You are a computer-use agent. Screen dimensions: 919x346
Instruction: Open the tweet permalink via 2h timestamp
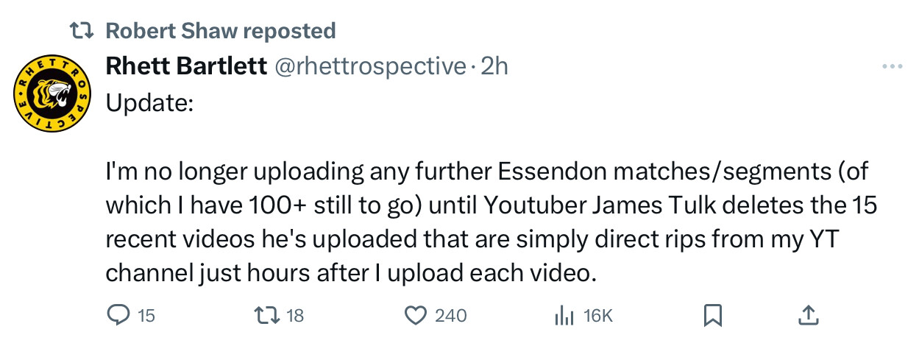(494, 66)
